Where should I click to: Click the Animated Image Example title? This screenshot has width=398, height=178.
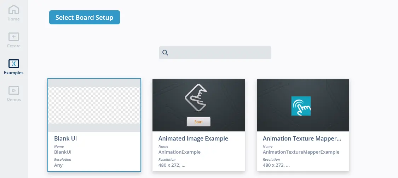[x=193, y=138]
